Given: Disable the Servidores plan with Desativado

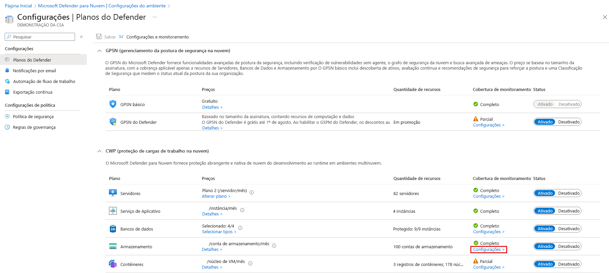Looking at the screenshot, I should tap(569, 193).
